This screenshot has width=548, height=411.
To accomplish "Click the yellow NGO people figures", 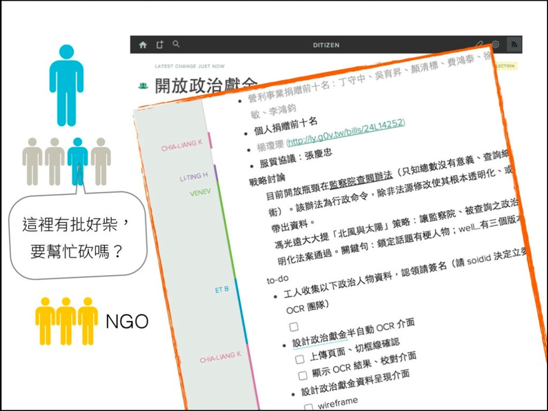I will pos(66,321).
